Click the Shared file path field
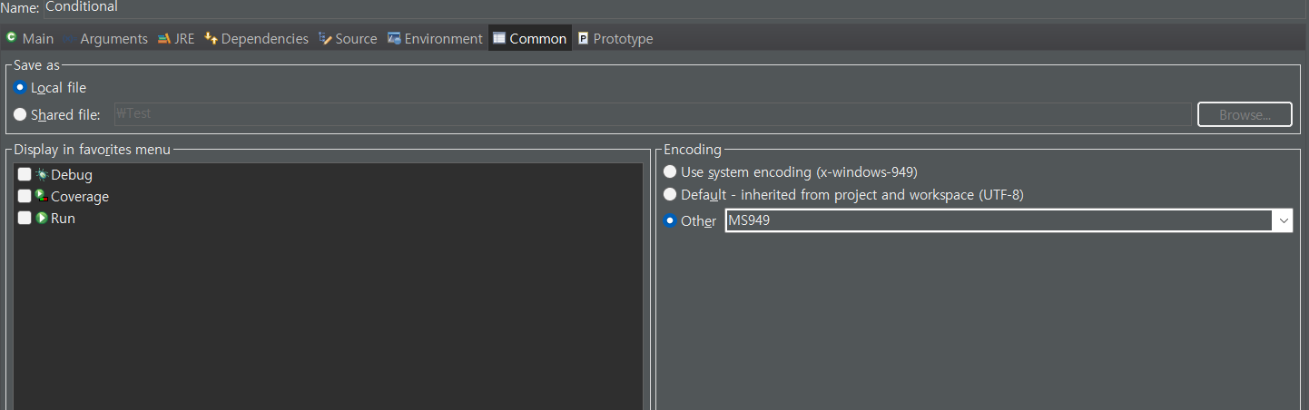The image size is (1309, 410). click(x=652, y=114)
